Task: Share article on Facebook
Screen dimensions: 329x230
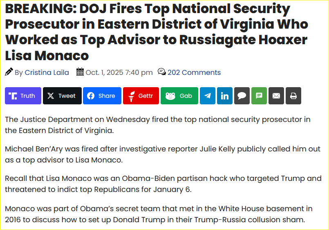Action: tap(102, 96)
